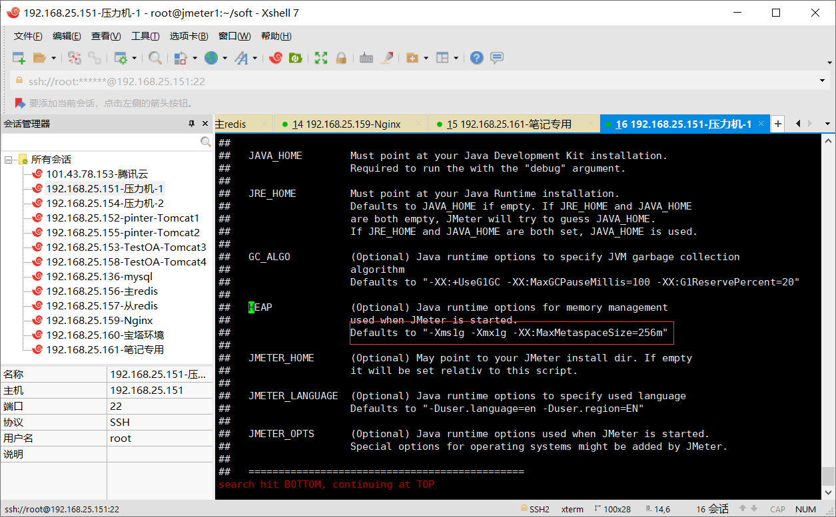836x517 pixels.
Task: Select session 192.168.25.152-pinter-Tomcat1
Action: click(123, 218)
